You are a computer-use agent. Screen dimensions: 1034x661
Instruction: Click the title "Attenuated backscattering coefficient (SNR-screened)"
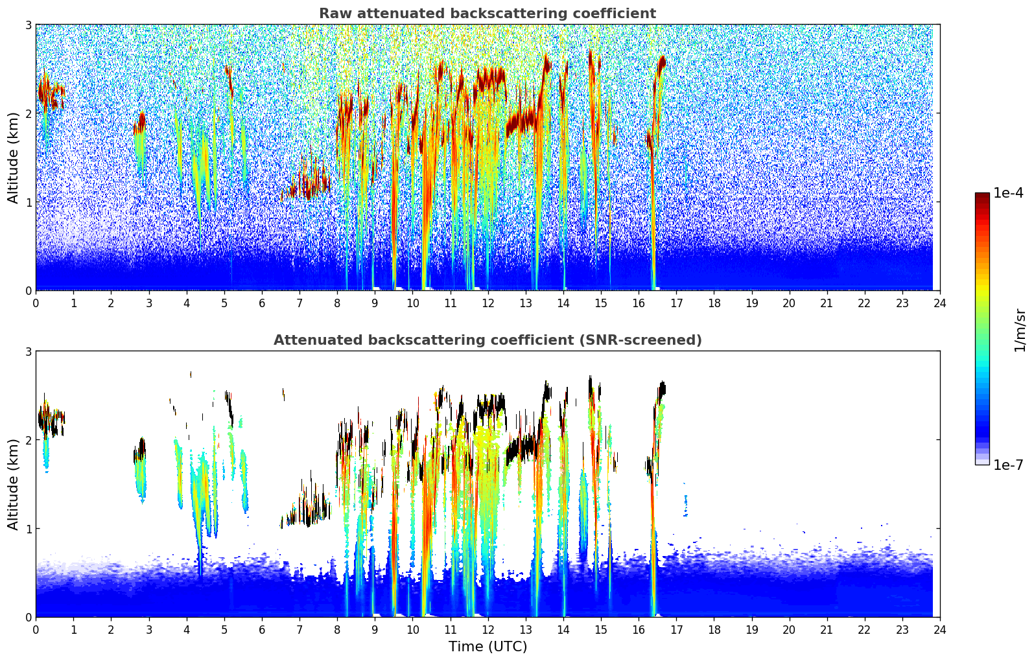488,340
